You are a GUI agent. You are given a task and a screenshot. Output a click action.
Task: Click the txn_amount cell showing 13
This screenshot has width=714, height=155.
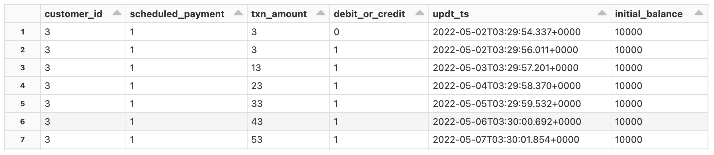(x=256, y=68)
